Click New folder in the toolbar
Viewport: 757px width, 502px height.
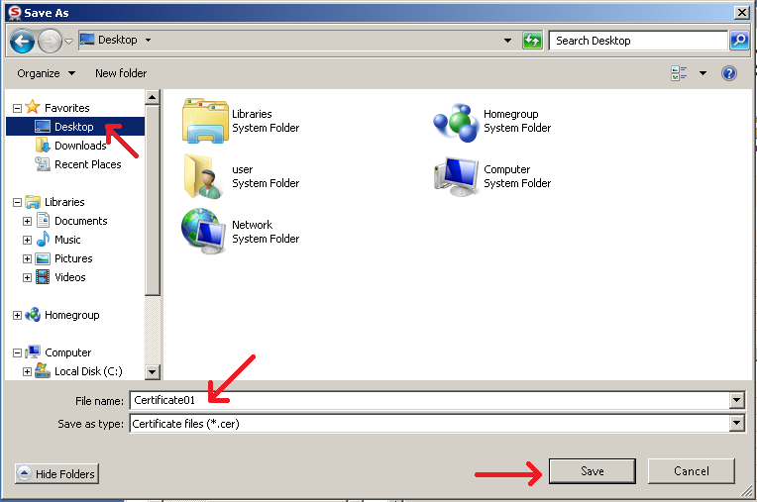[x=121, y=73]
